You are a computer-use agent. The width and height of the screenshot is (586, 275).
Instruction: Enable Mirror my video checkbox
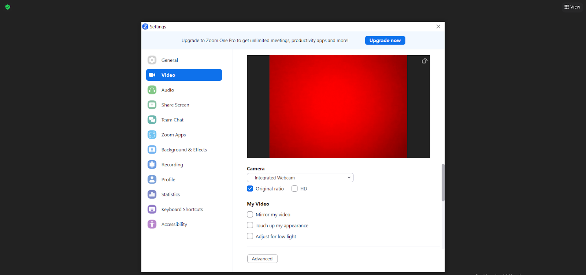(250, 215)
